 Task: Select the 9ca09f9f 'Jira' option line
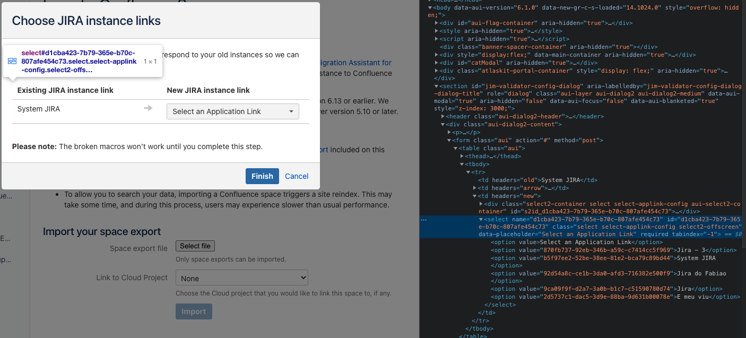coord(607,289)
